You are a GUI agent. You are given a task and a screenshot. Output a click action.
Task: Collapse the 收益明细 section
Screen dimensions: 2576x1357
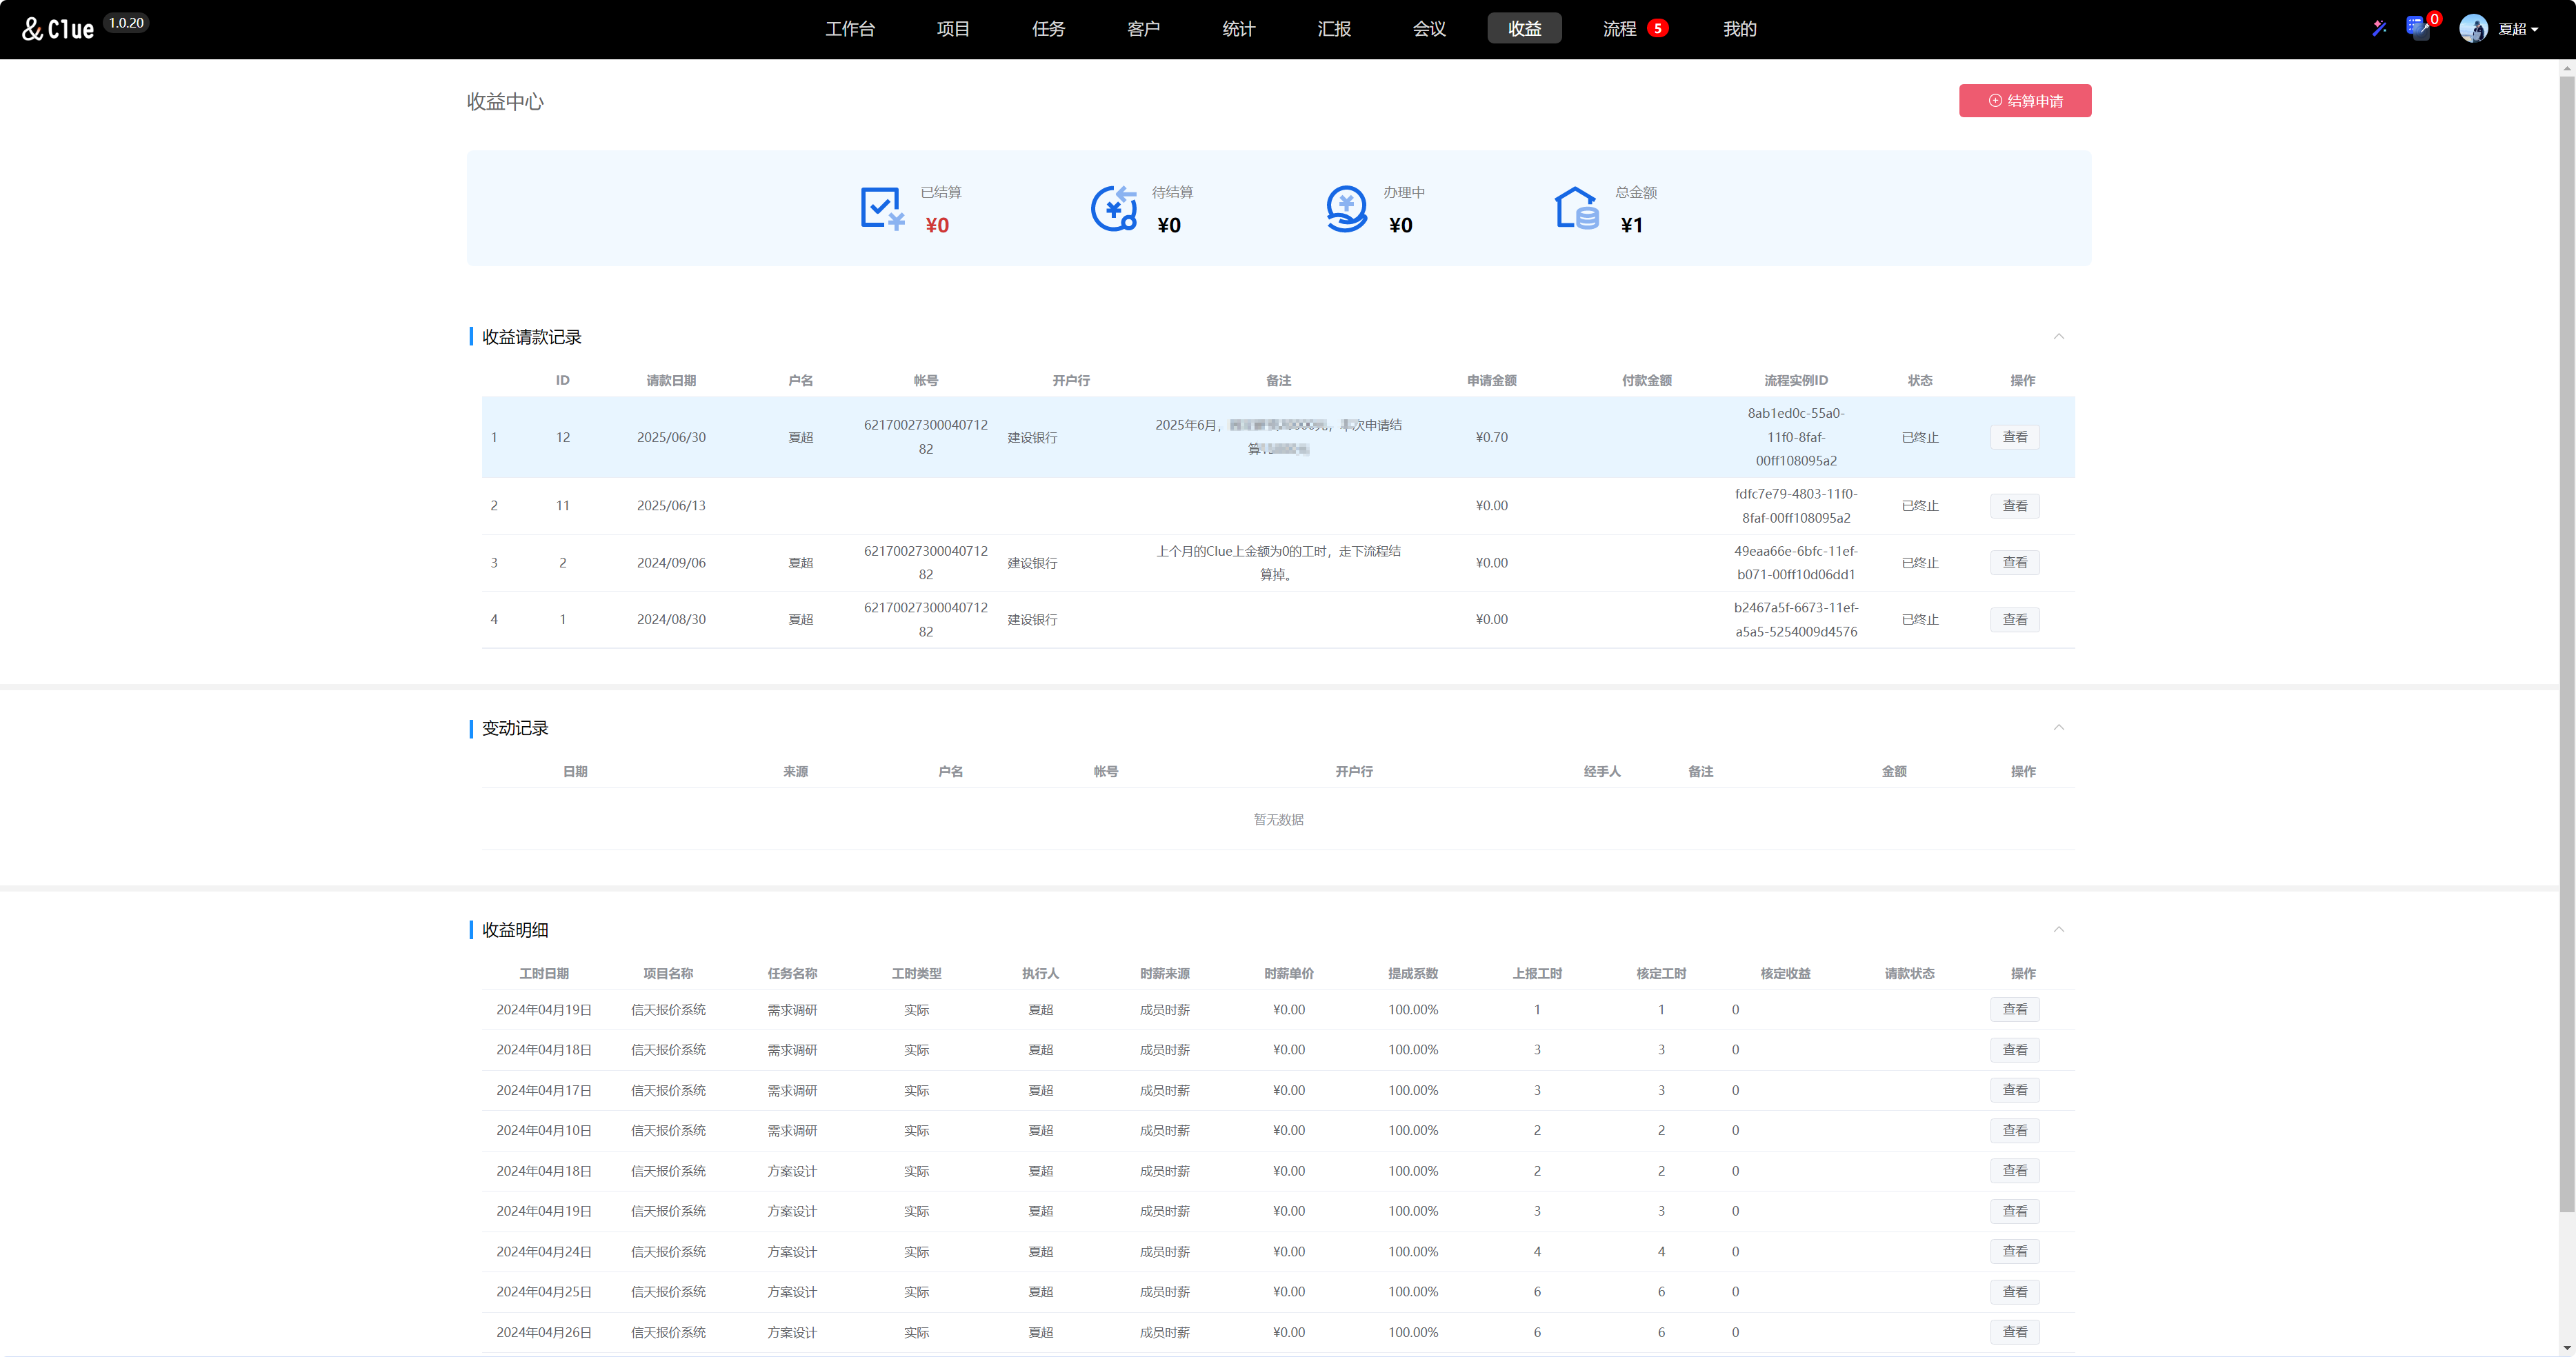tap(2058, 929)
